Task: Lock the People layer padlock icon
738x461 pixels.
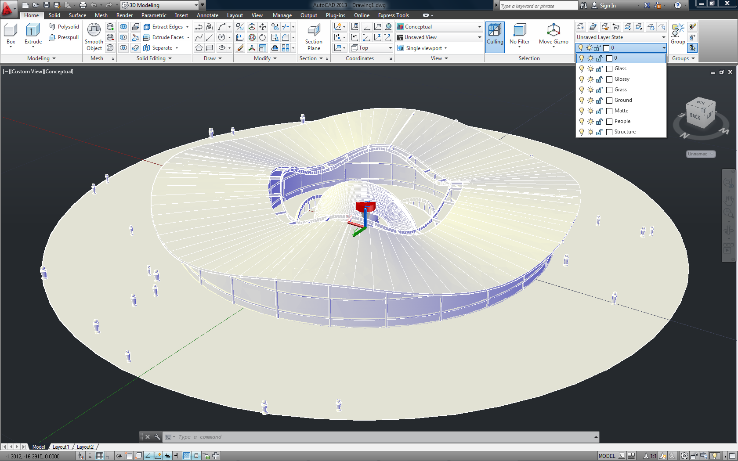Action: pyautogui.click(x=600, y=121)
